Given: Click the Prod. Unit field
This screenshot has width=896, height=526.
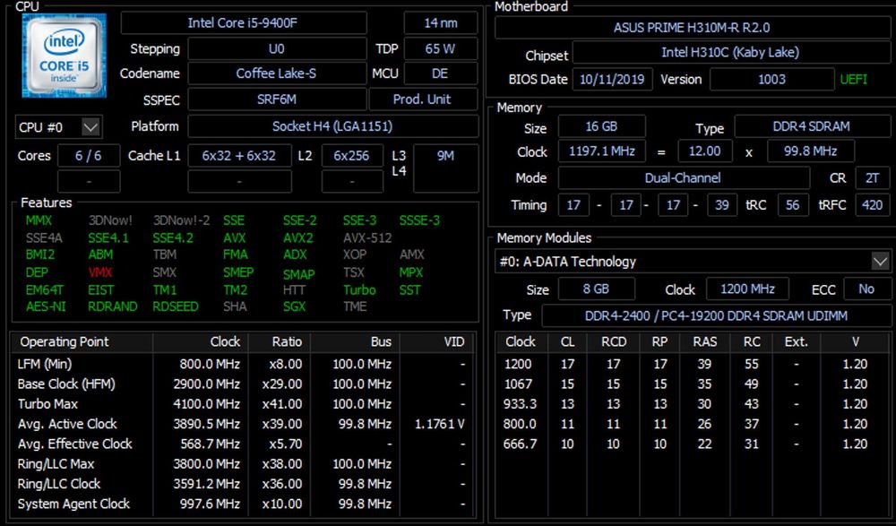Looking at the screenshot, I should pyautogui.click(x=423, y=99).
